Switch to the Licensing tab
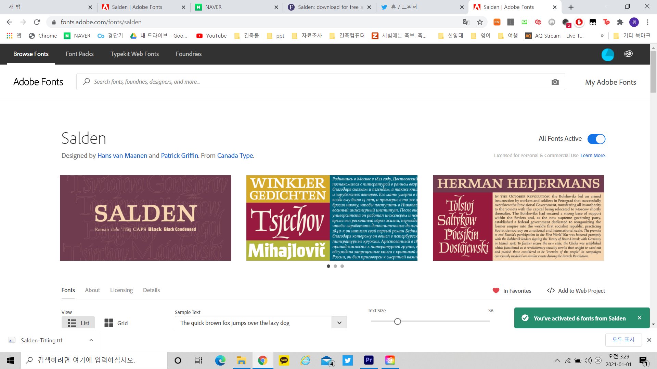Image resolution: width=657 pixels, height=369 pixels. click(x=121, y=290)
